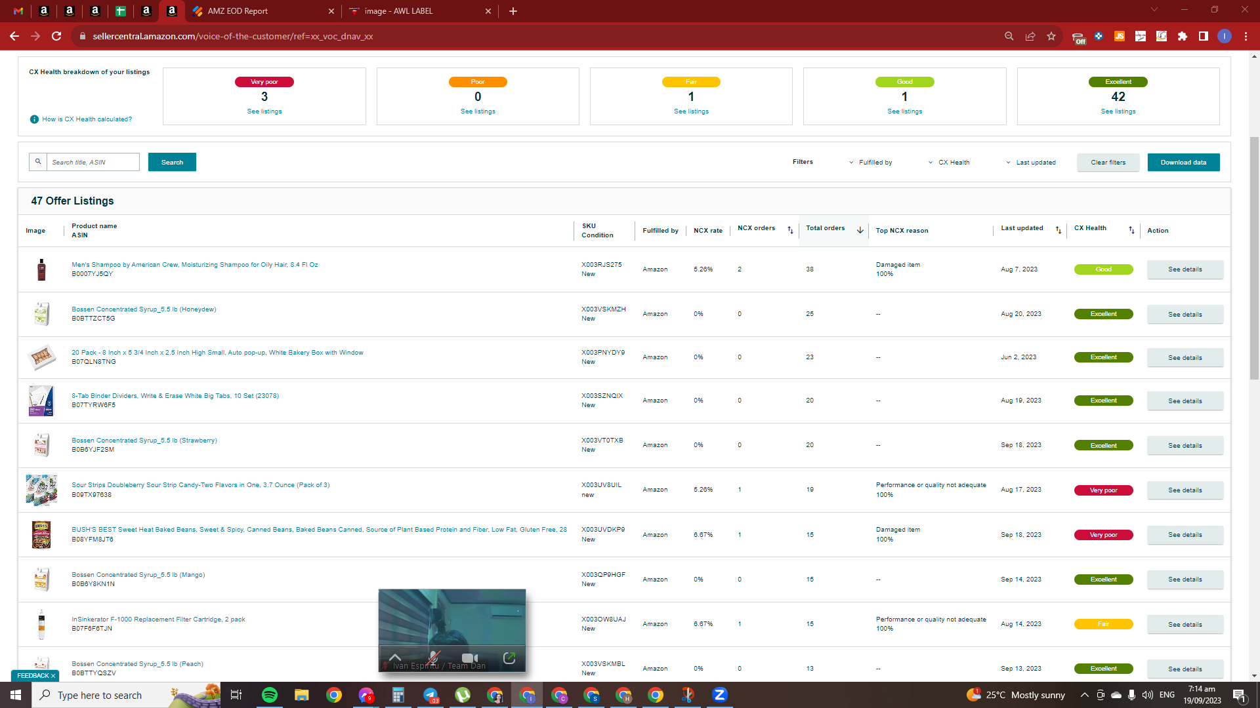Click the bakery box product thumbnail
The width and height of the screenshot is (1260, 708).
point(41,357)
